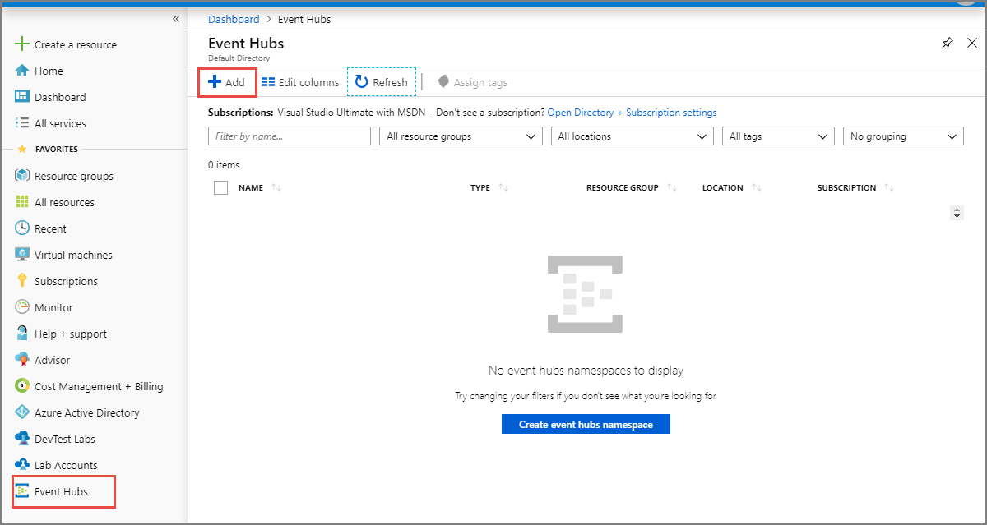Open Cost Management + Billing label

click(x=99, y=386)
